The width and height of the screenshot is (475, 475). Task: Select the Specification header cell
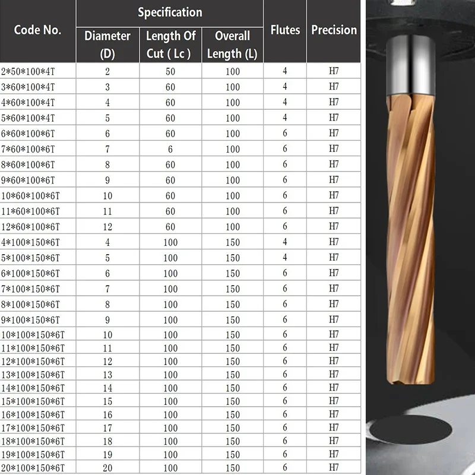170,12
